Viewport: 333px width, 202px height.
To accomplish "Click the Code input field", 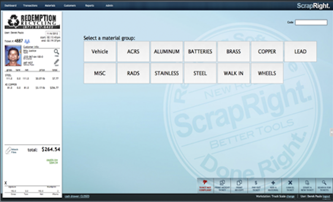I will pyautogui.click(x=311, y=22).
